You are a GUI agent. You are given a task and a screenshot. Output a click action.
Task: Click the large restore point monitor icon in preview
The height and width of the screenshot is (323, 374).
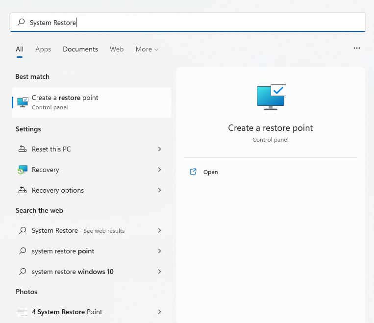[271, 97]
